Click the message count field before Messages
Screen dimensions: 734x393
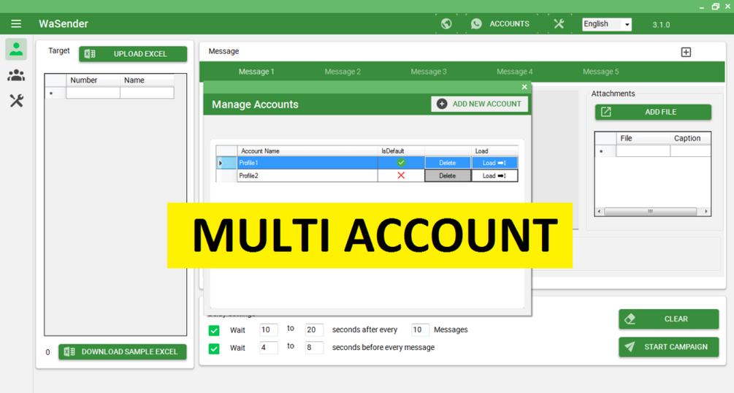pos(420,329)
